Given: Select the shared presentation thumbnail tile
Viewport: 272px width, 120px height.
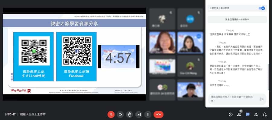Looking at the screenshot, I should tap(162, 66).
